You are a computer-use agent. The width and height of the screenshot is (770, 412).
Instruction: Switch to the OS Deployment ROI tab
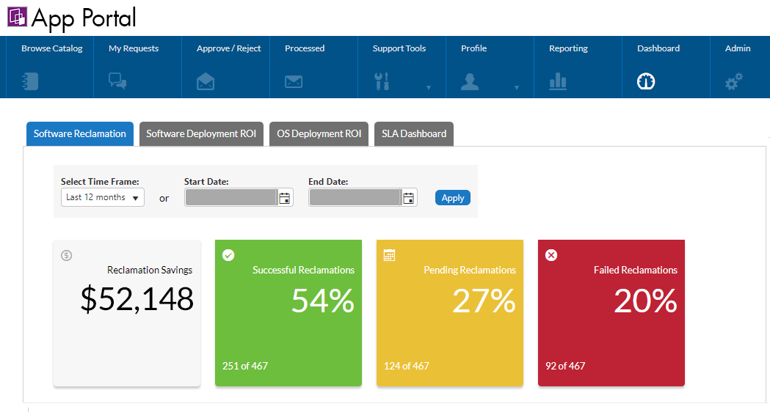(x=319, y=134)
